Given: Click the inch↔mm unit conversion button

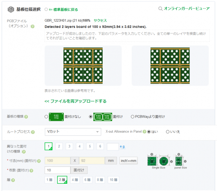Looking at the screenshot, I should coord(128,160).
